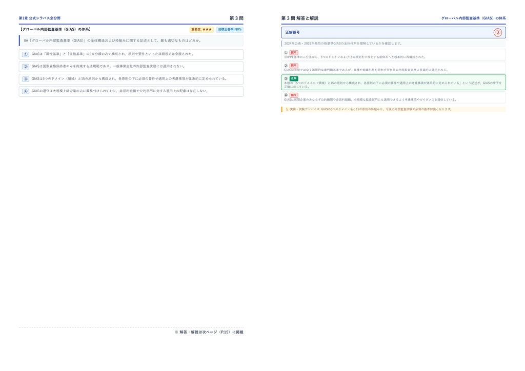Click the question stem beginning IIA「グローバル内部監査基準（GIAS）」
525x371 pixels.
(x=112, y=40)
